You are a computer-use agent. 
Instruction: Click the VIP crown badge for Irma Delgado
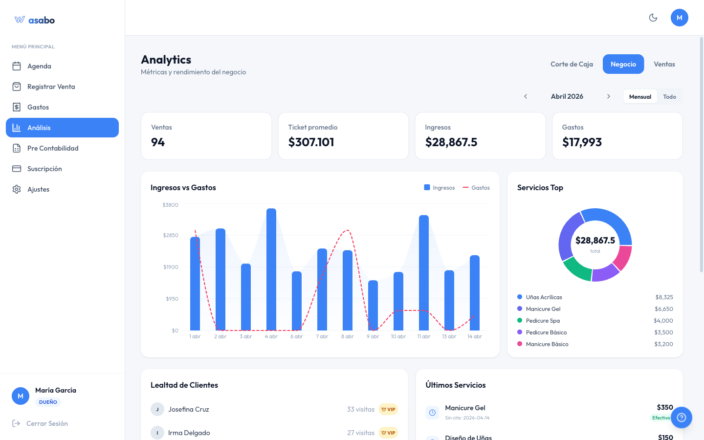pos(388,433)
